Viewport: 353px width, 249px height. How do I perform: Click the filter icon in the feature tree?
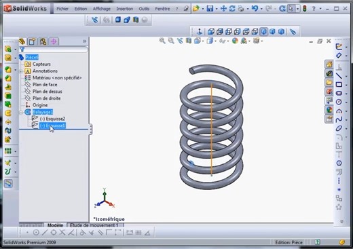point(22,49)
